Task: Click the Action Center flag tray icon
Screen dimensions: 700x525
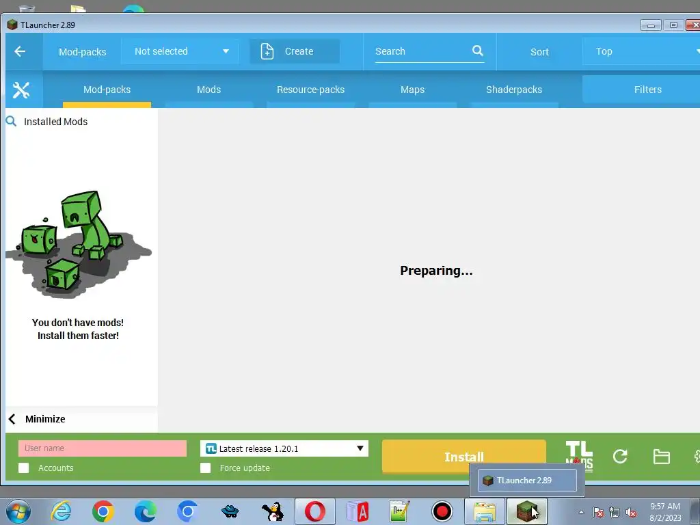Action: 598,512
